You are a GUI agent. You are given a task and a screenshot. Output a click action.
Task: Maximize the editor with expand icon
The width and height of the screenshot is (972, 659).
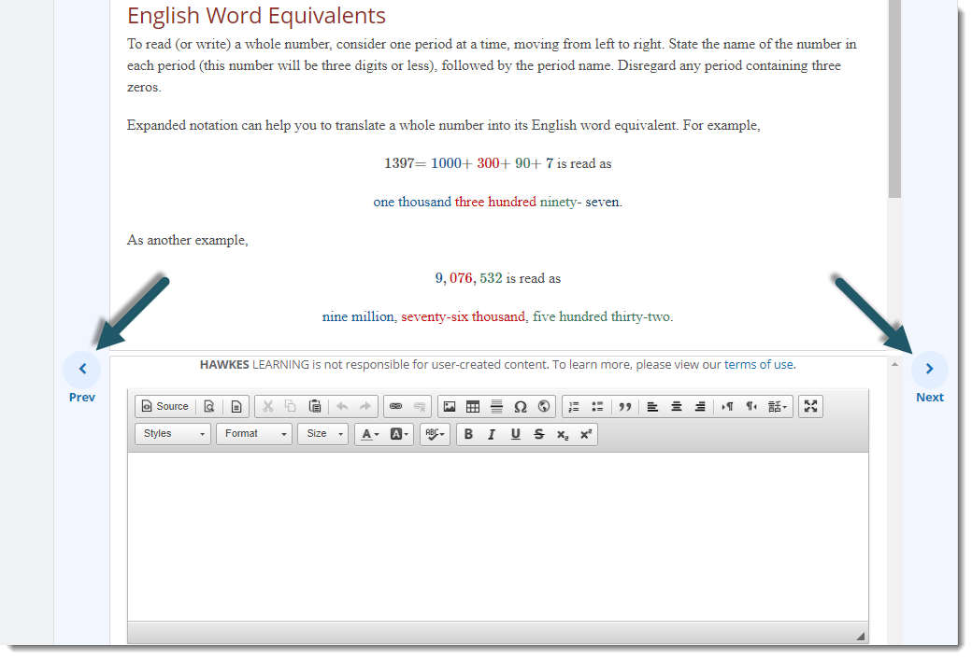[x=811, y=407]
